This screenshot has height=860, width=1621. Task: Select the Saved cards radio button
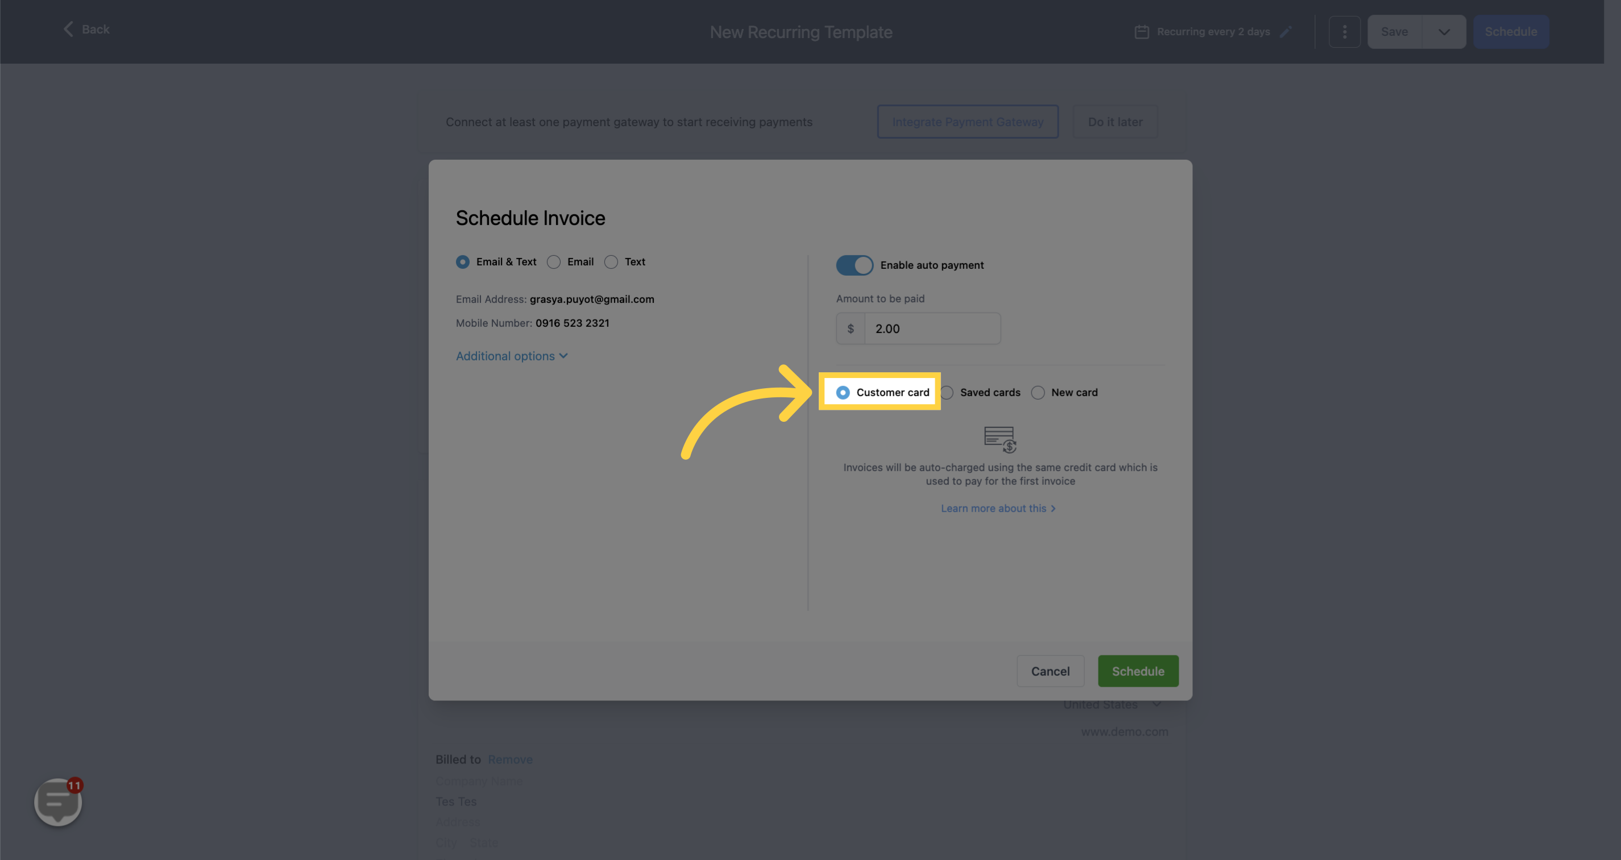947,390
